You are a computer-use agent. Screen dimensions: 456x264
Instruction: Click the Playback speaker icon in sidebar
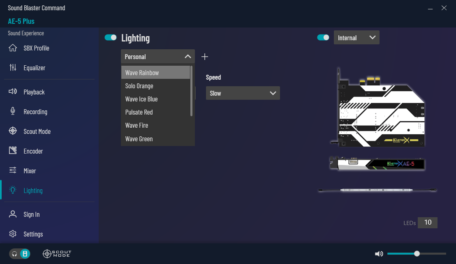tap(13, 92)
